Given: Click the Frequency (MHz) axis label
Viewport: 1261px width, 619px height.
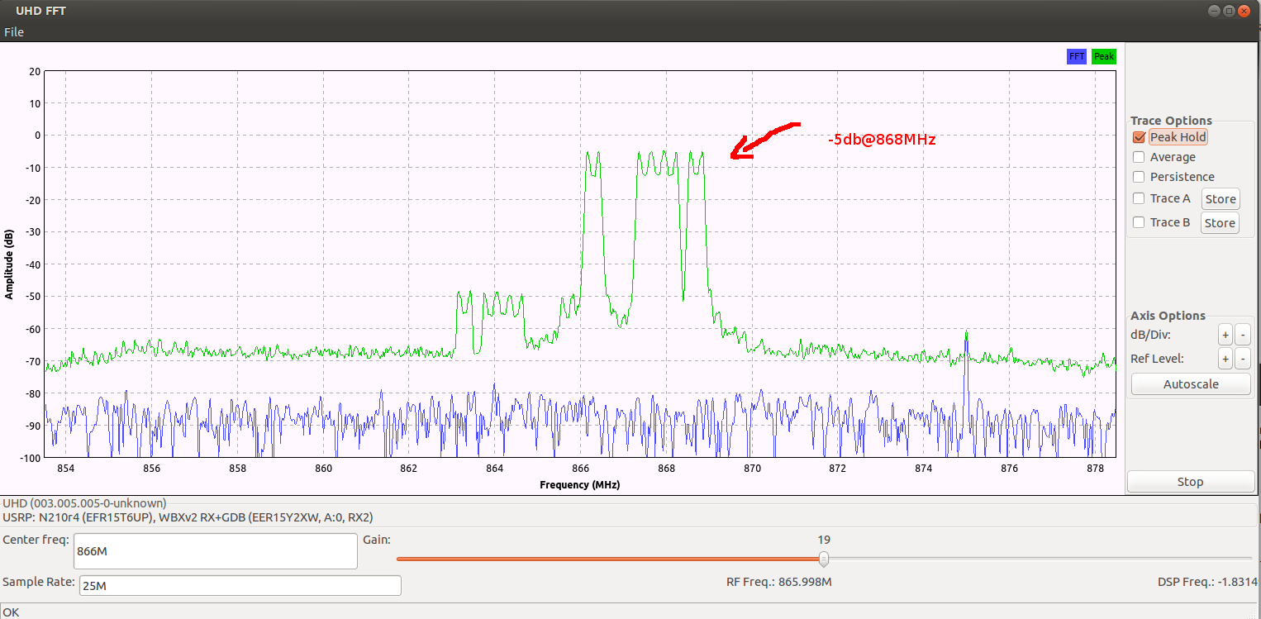Looking at the screenshot, I should point(581,485).
